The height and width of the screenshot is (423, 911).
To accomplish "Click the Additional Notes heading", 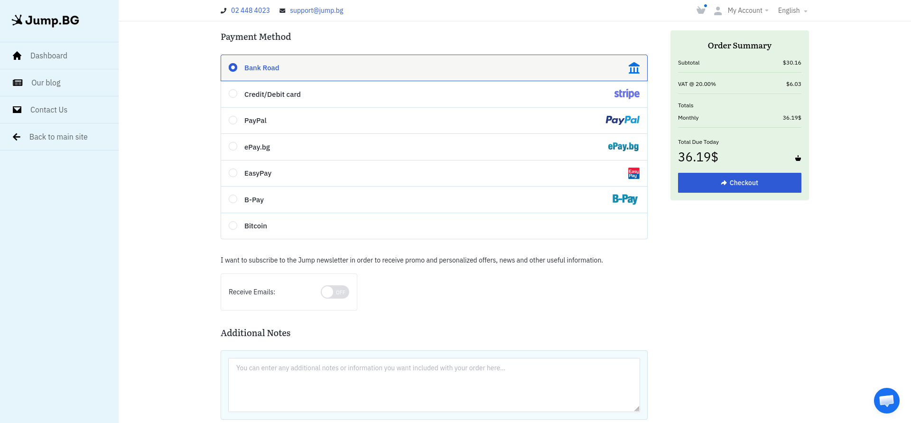I will click(x=255, y=333).
